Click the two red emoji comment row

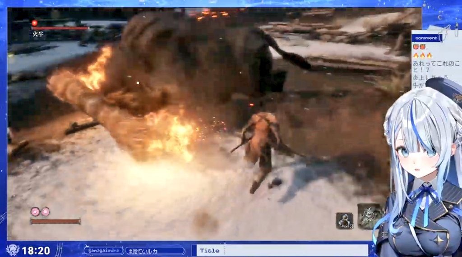[x=419, y=46]
